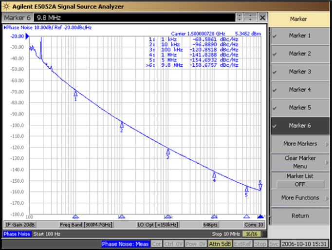The width and height of the screenshot is (332, 250).
Task: Expand More Functions submenu
Action: click(x=300, y=198)
